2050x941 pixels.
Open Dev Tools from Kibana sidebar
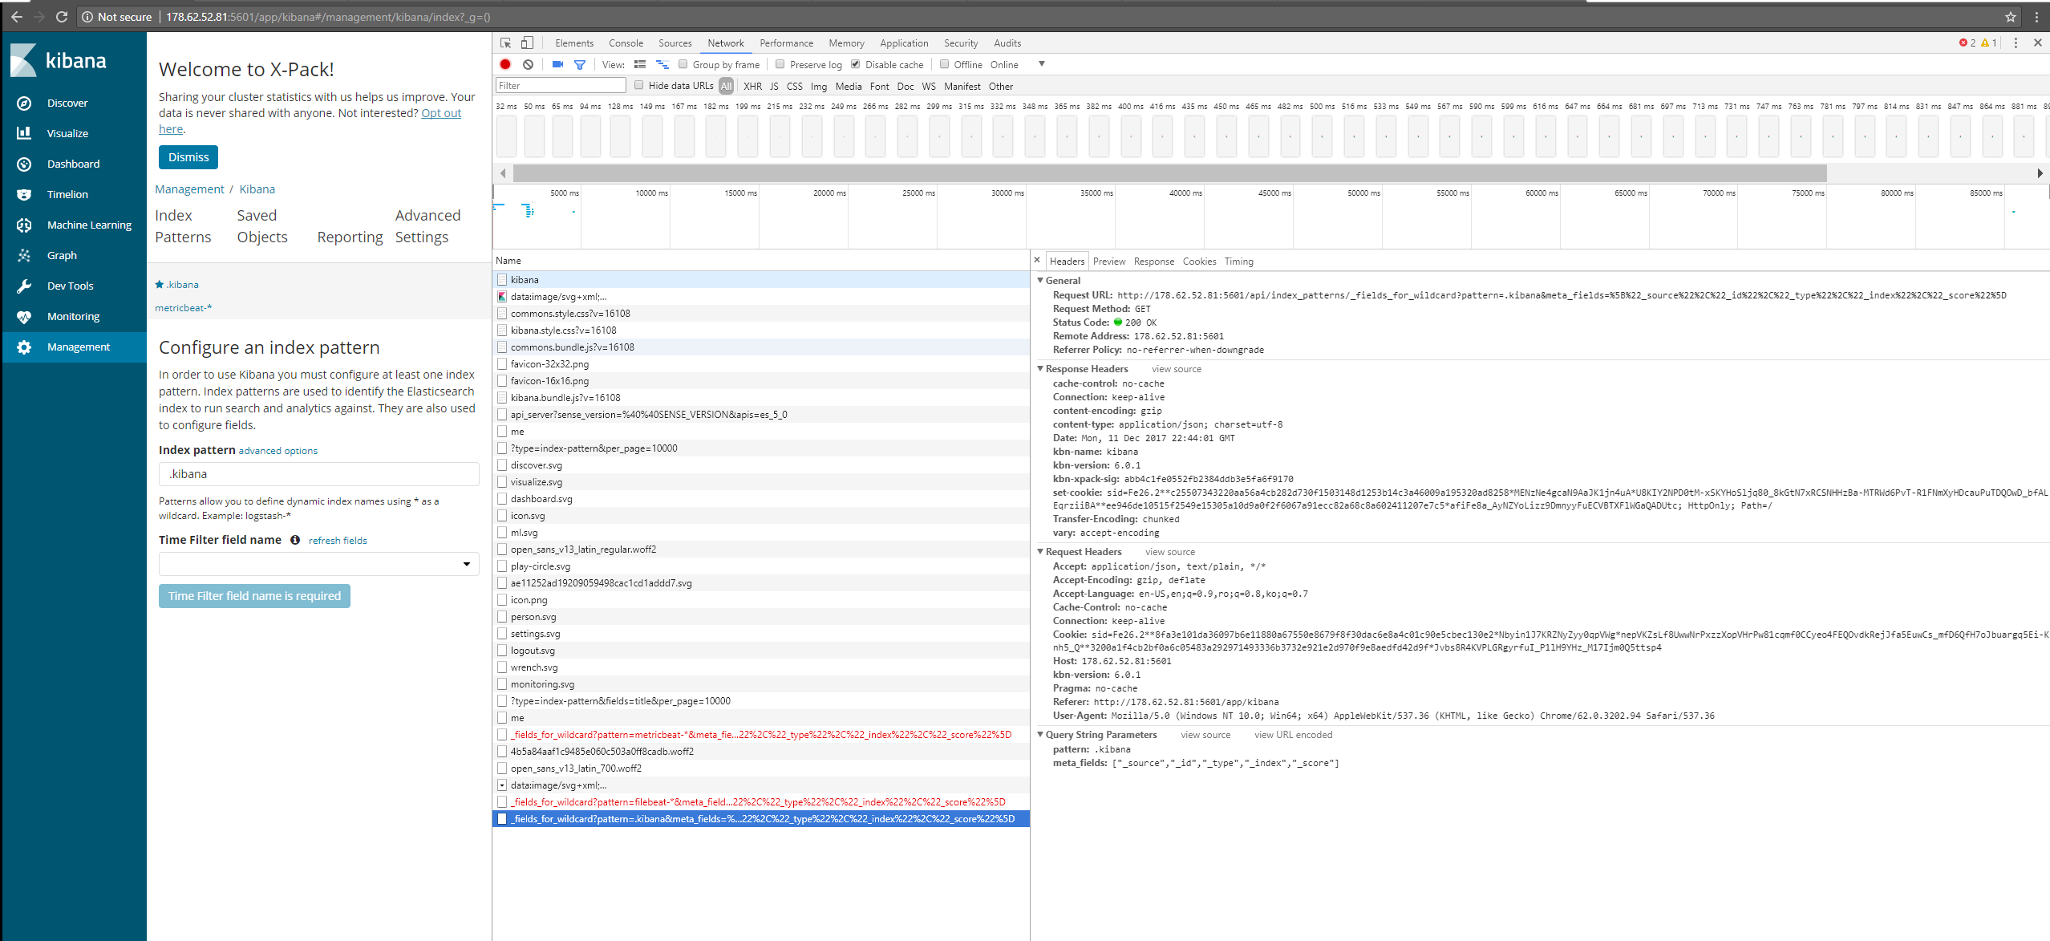(70, 286)
